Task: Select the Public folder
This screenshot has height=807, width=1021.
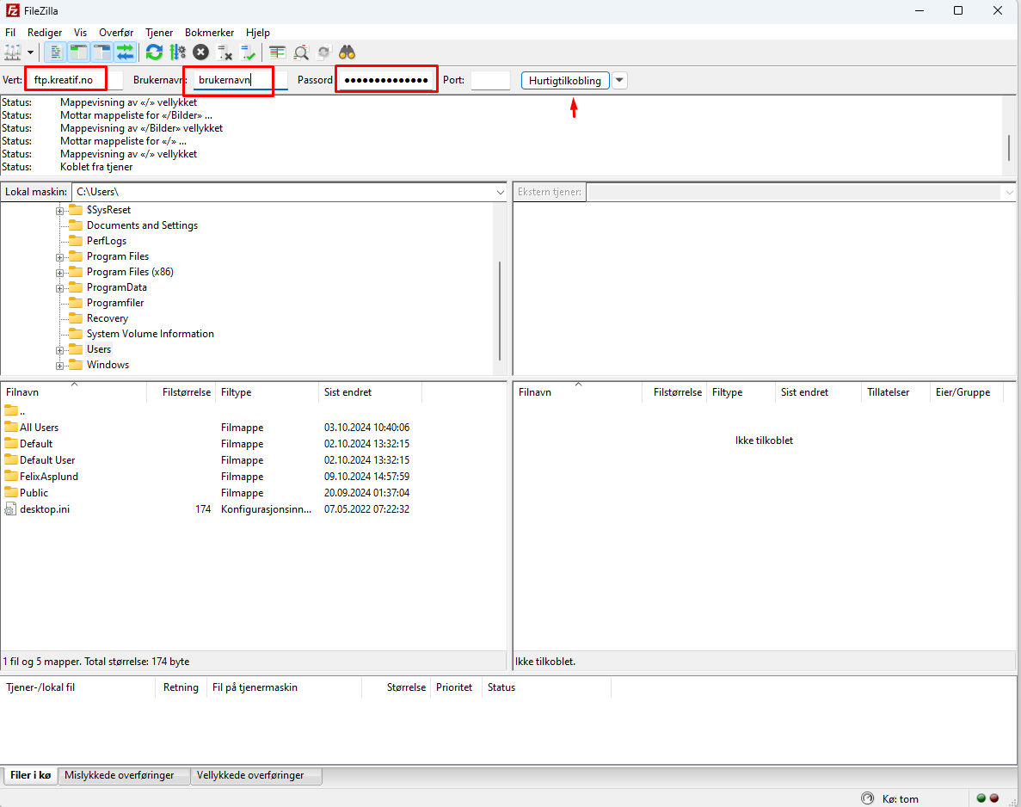Action: tap(34, 492)
